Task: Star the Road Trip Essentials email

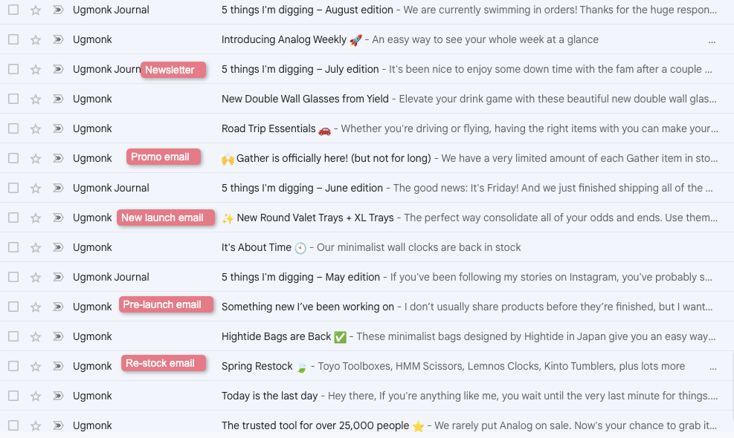Action: 36,128
